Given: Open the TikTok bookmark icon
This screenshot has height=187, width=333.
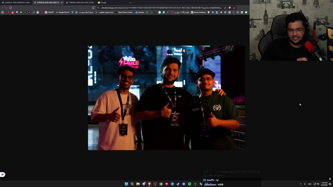Looking at the screenshot, I should point(29,12).
